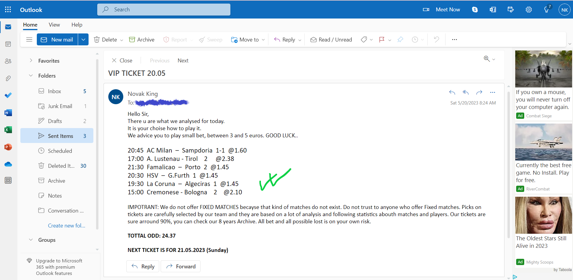Open the Combat Siege ad thumbnail
573x280 pixels.
[543, 69]
